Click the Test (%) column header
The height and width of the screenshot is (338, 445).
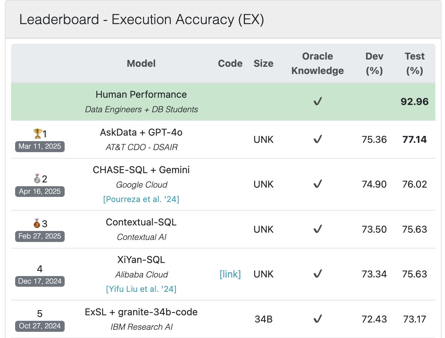pyautogui.click(x=415, y=64)
